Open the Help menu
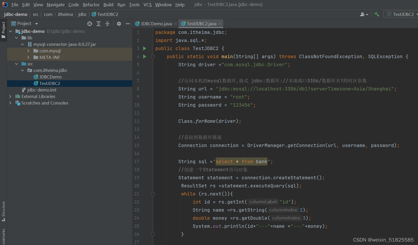418x245 pixels. (180, 5)
